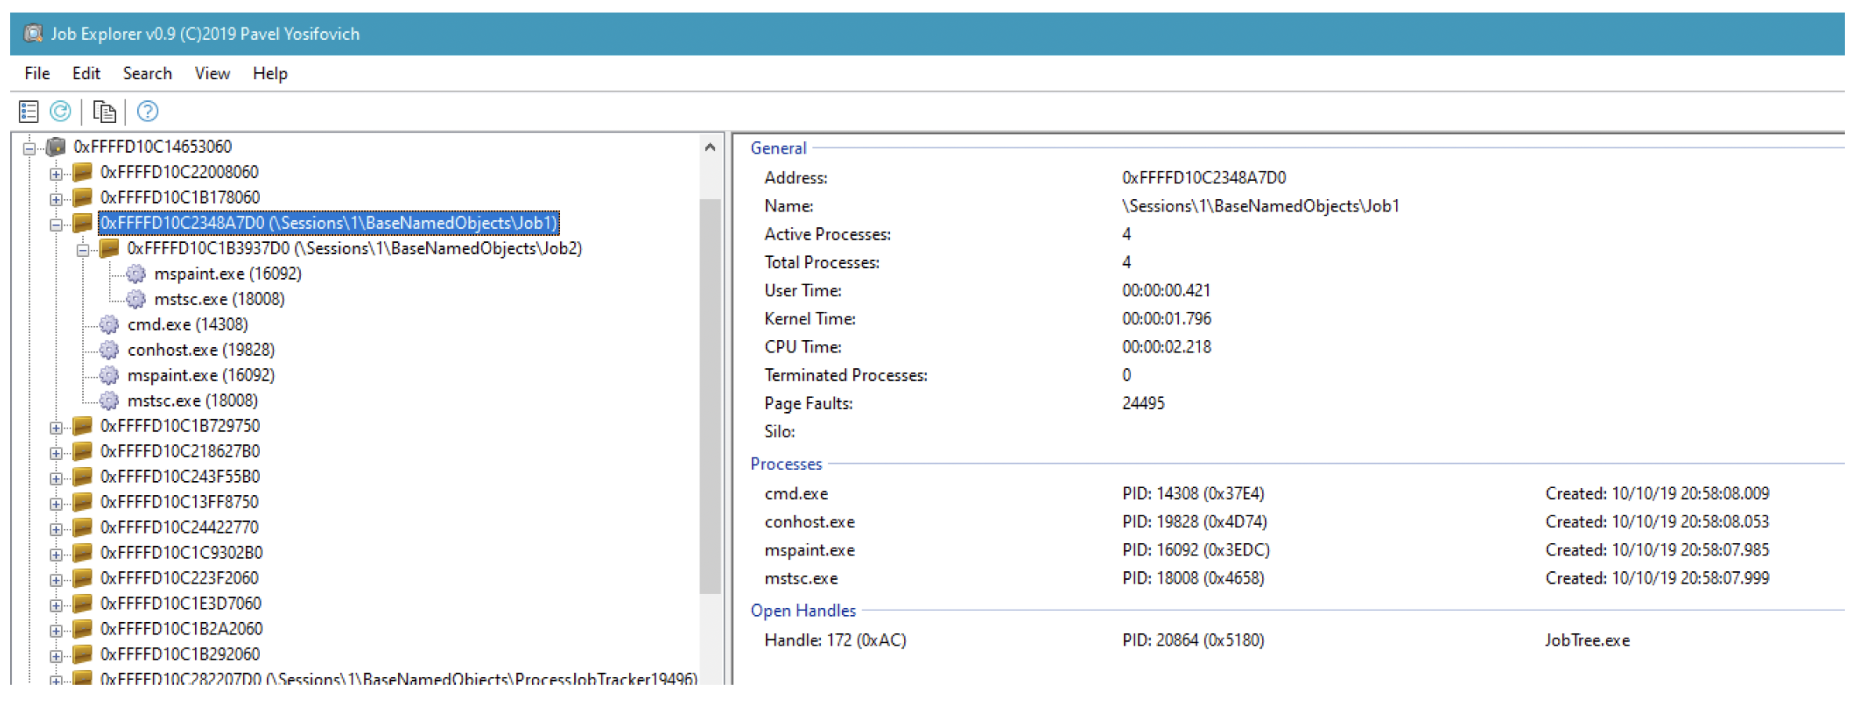
Task: Collapse the Job1 tree node
Action: click(x=56, y=225)
